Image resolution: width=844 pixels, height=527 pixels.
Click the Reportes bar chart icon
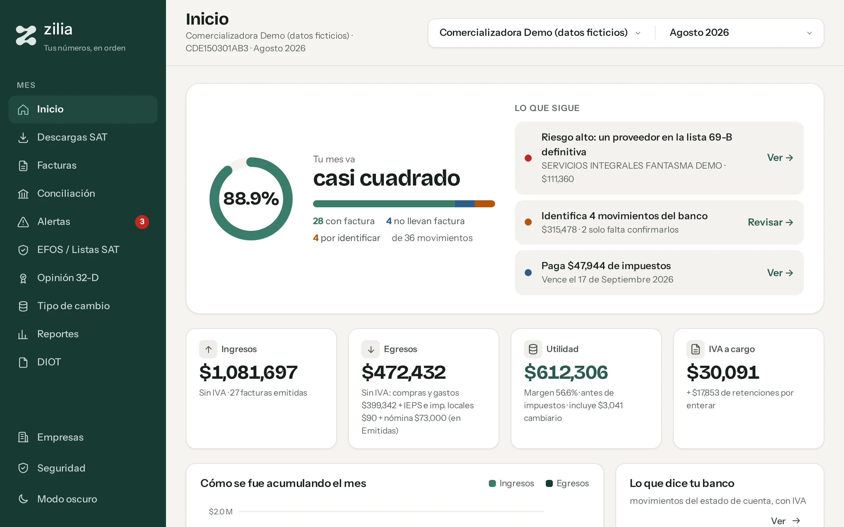(x=23, y=334)
